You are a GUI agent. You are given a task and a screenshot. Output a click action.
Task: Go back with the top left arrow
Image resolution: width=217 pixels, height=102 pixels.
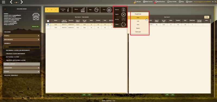coord(11,2)
